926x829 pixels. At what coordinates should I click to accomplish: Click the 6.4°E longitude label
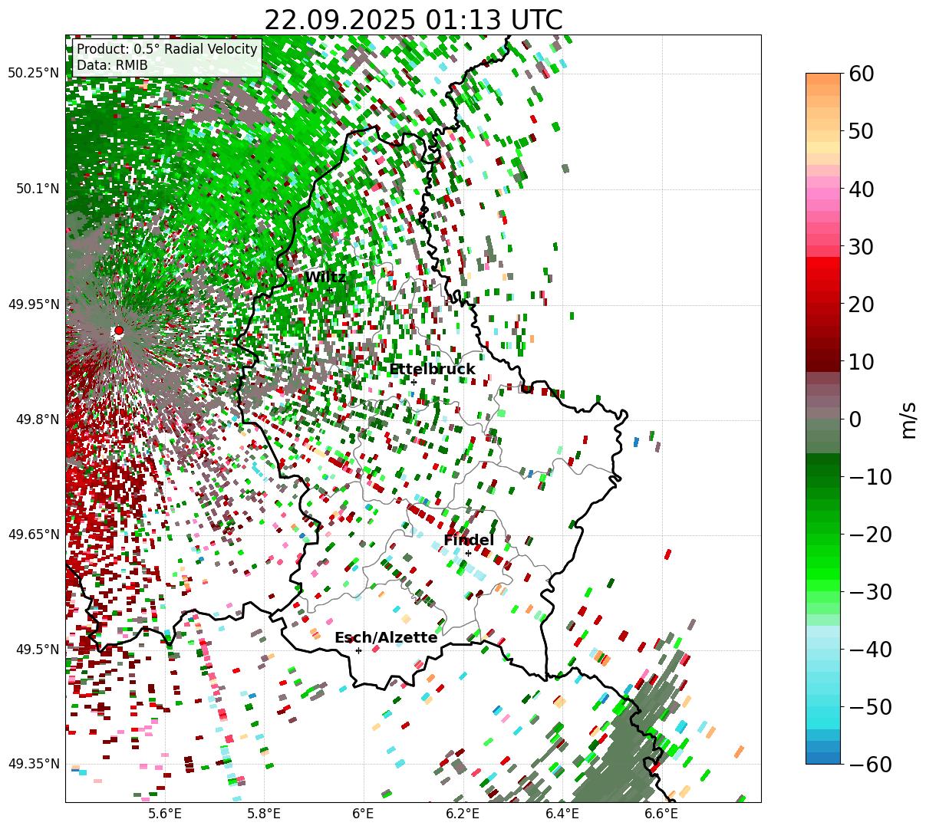coord(562,814)
